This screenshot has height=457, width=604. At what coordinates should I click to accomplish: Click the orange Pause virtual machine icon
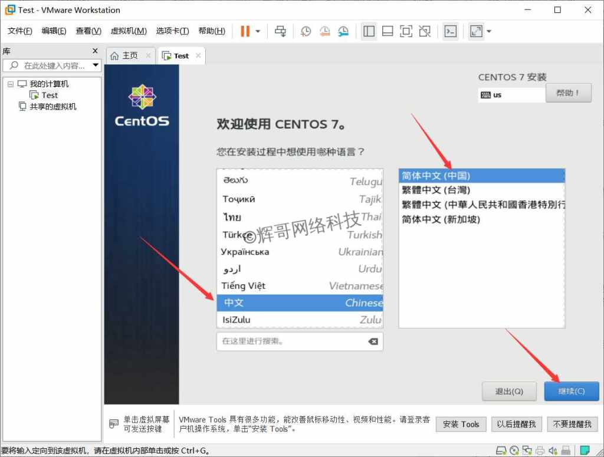coord(245,31)
